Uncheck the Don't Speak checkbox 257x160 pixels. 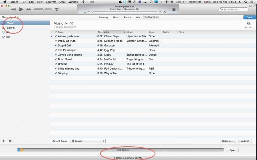click(x=56, y=59)
